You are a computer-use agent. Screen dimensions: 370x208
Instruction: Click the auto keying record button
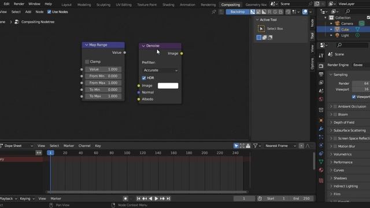125,199
